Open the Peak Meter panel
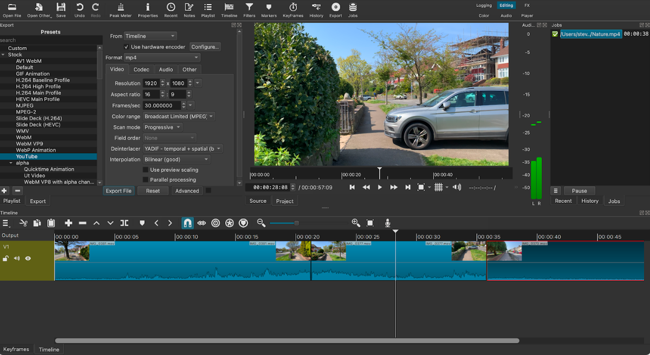This screenshot has width=650, height=355. [120, 9]
